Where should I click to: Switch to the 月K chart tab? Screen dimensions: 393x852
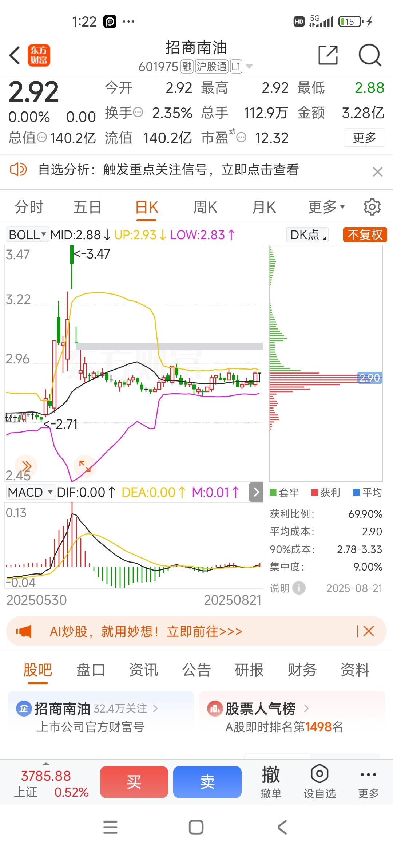coord(264,207)
